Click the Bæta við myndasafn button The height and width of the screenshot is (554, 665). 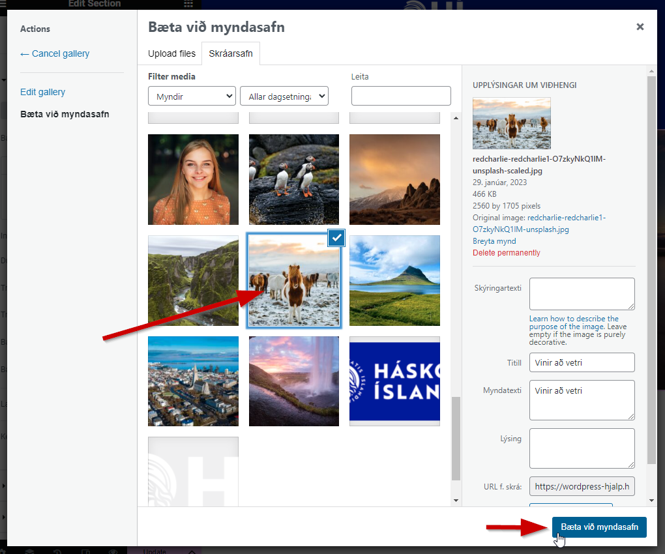pos(599,527)
